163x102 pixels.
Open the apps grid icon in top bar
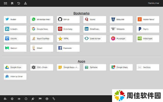click(x=5, y=3)
